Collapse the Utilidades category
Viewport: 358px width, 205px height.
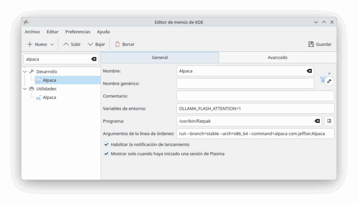(25, 89)
